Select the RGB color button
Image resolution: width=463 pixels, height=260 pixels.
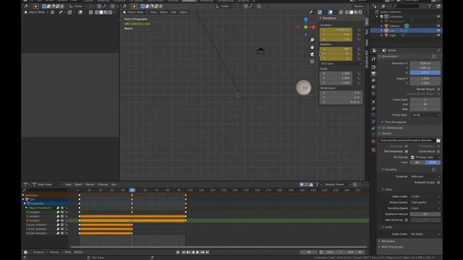[x=433, y=162]
